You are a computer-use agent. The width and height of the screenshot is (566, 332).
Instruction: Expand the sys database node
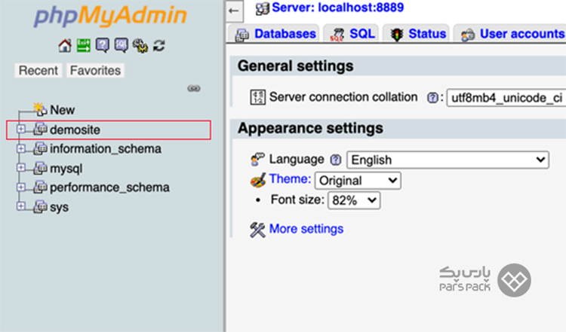tap(21, 206)
